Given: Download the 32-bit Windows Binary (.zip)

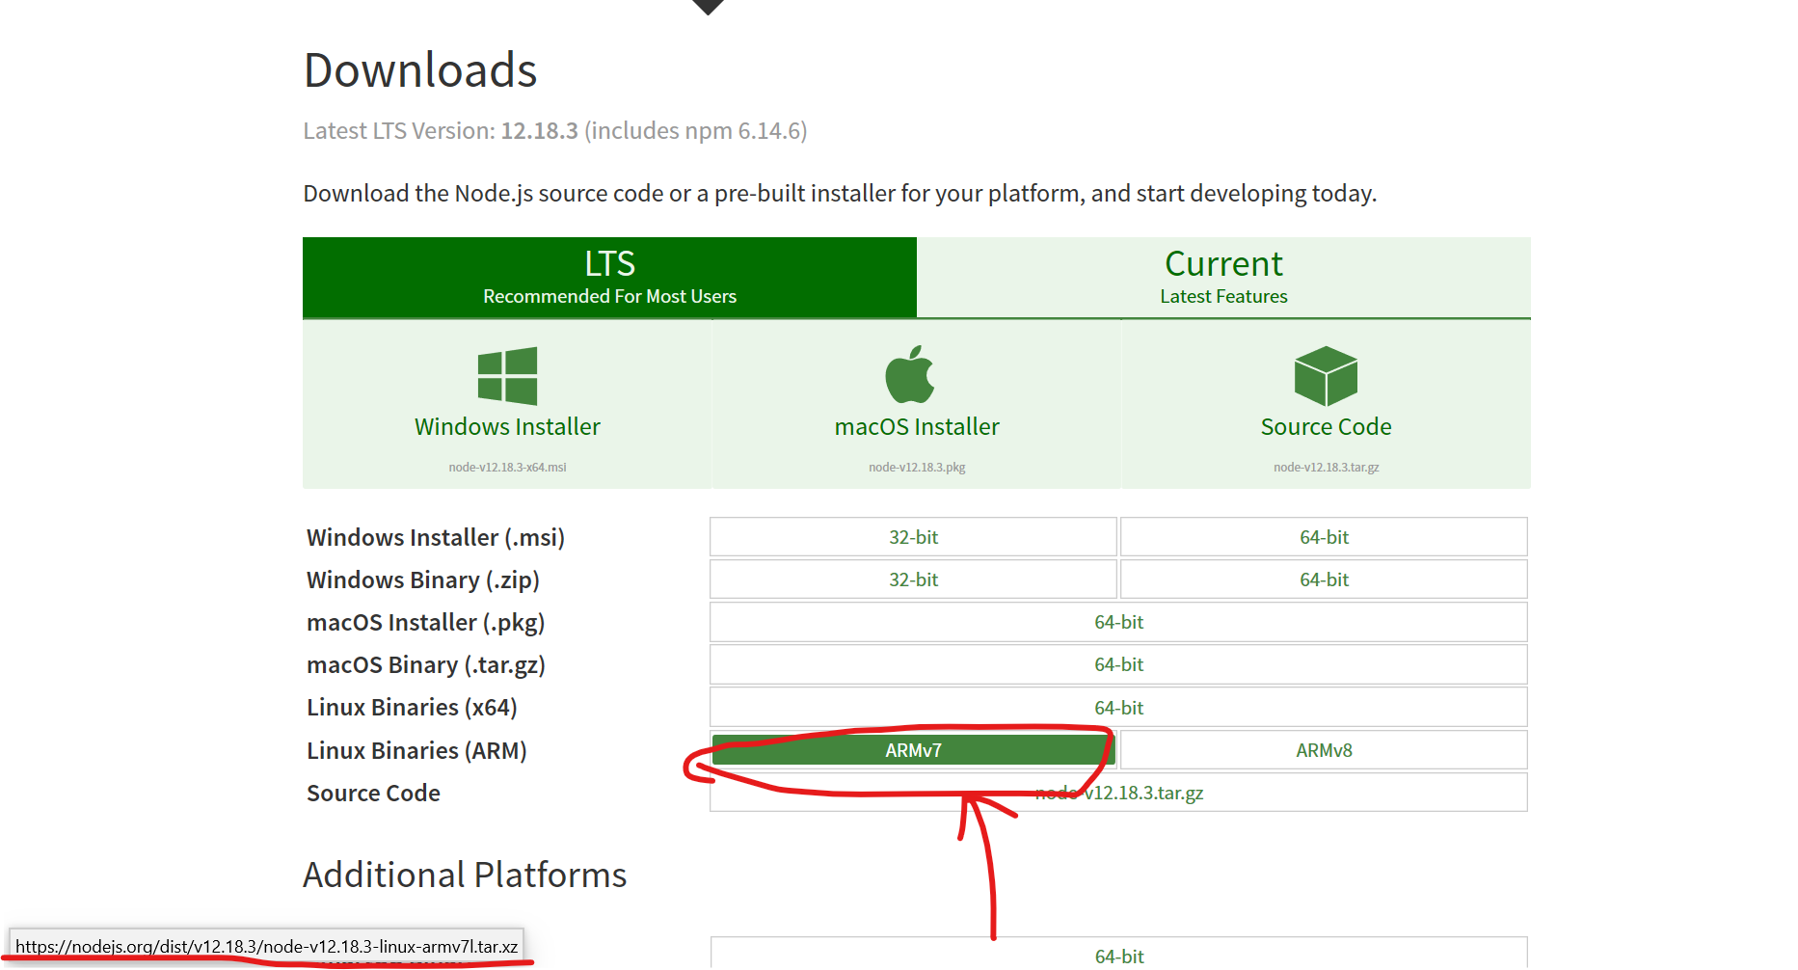Looking at the screenshot, I should coord(913,579).
